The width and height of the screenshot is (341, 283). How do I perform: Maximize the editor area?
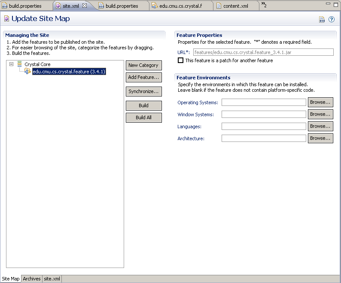click(336, 5)
